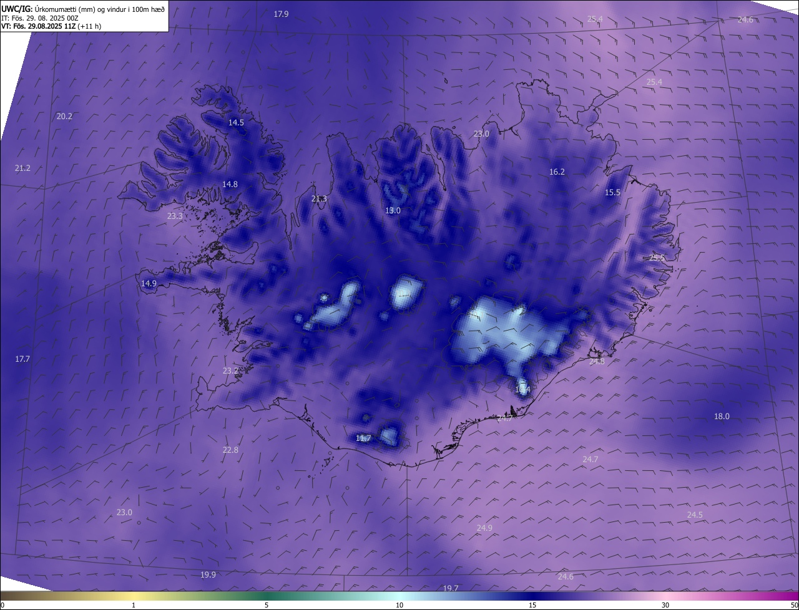Screen dimensions: 799x610
Task: Click the 24.5 value on the map
Action: [695, 515]
